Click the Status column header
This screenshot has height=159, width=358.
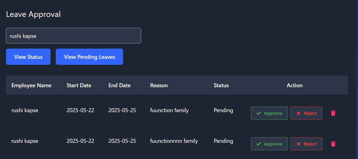click(x=221, y=85)
